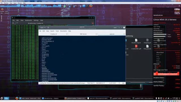Screen dimensions: 181x102
Task: Open the gedit Tools menu
Action: click(57, 31)
